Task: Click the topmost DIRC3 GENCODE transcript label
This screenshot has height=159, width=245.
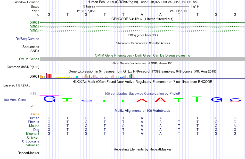Action: [34, 22]
